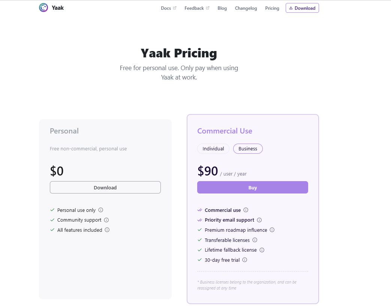Open the Blog page

pos(222,8)
